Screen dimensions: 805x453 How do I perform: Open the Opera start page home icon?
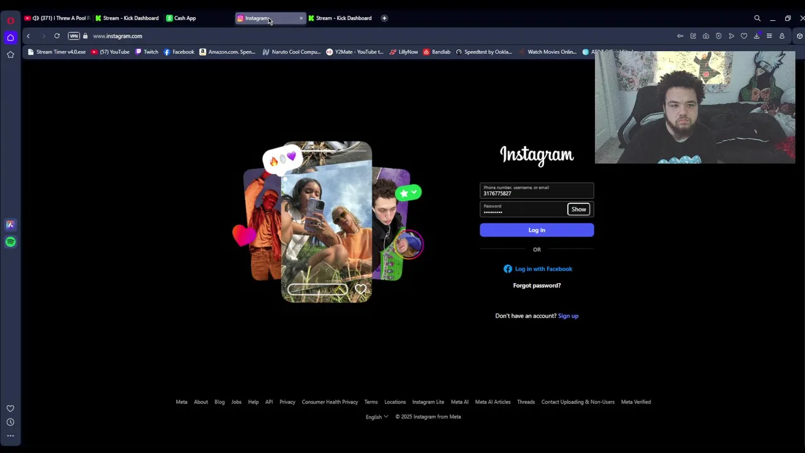10,38
